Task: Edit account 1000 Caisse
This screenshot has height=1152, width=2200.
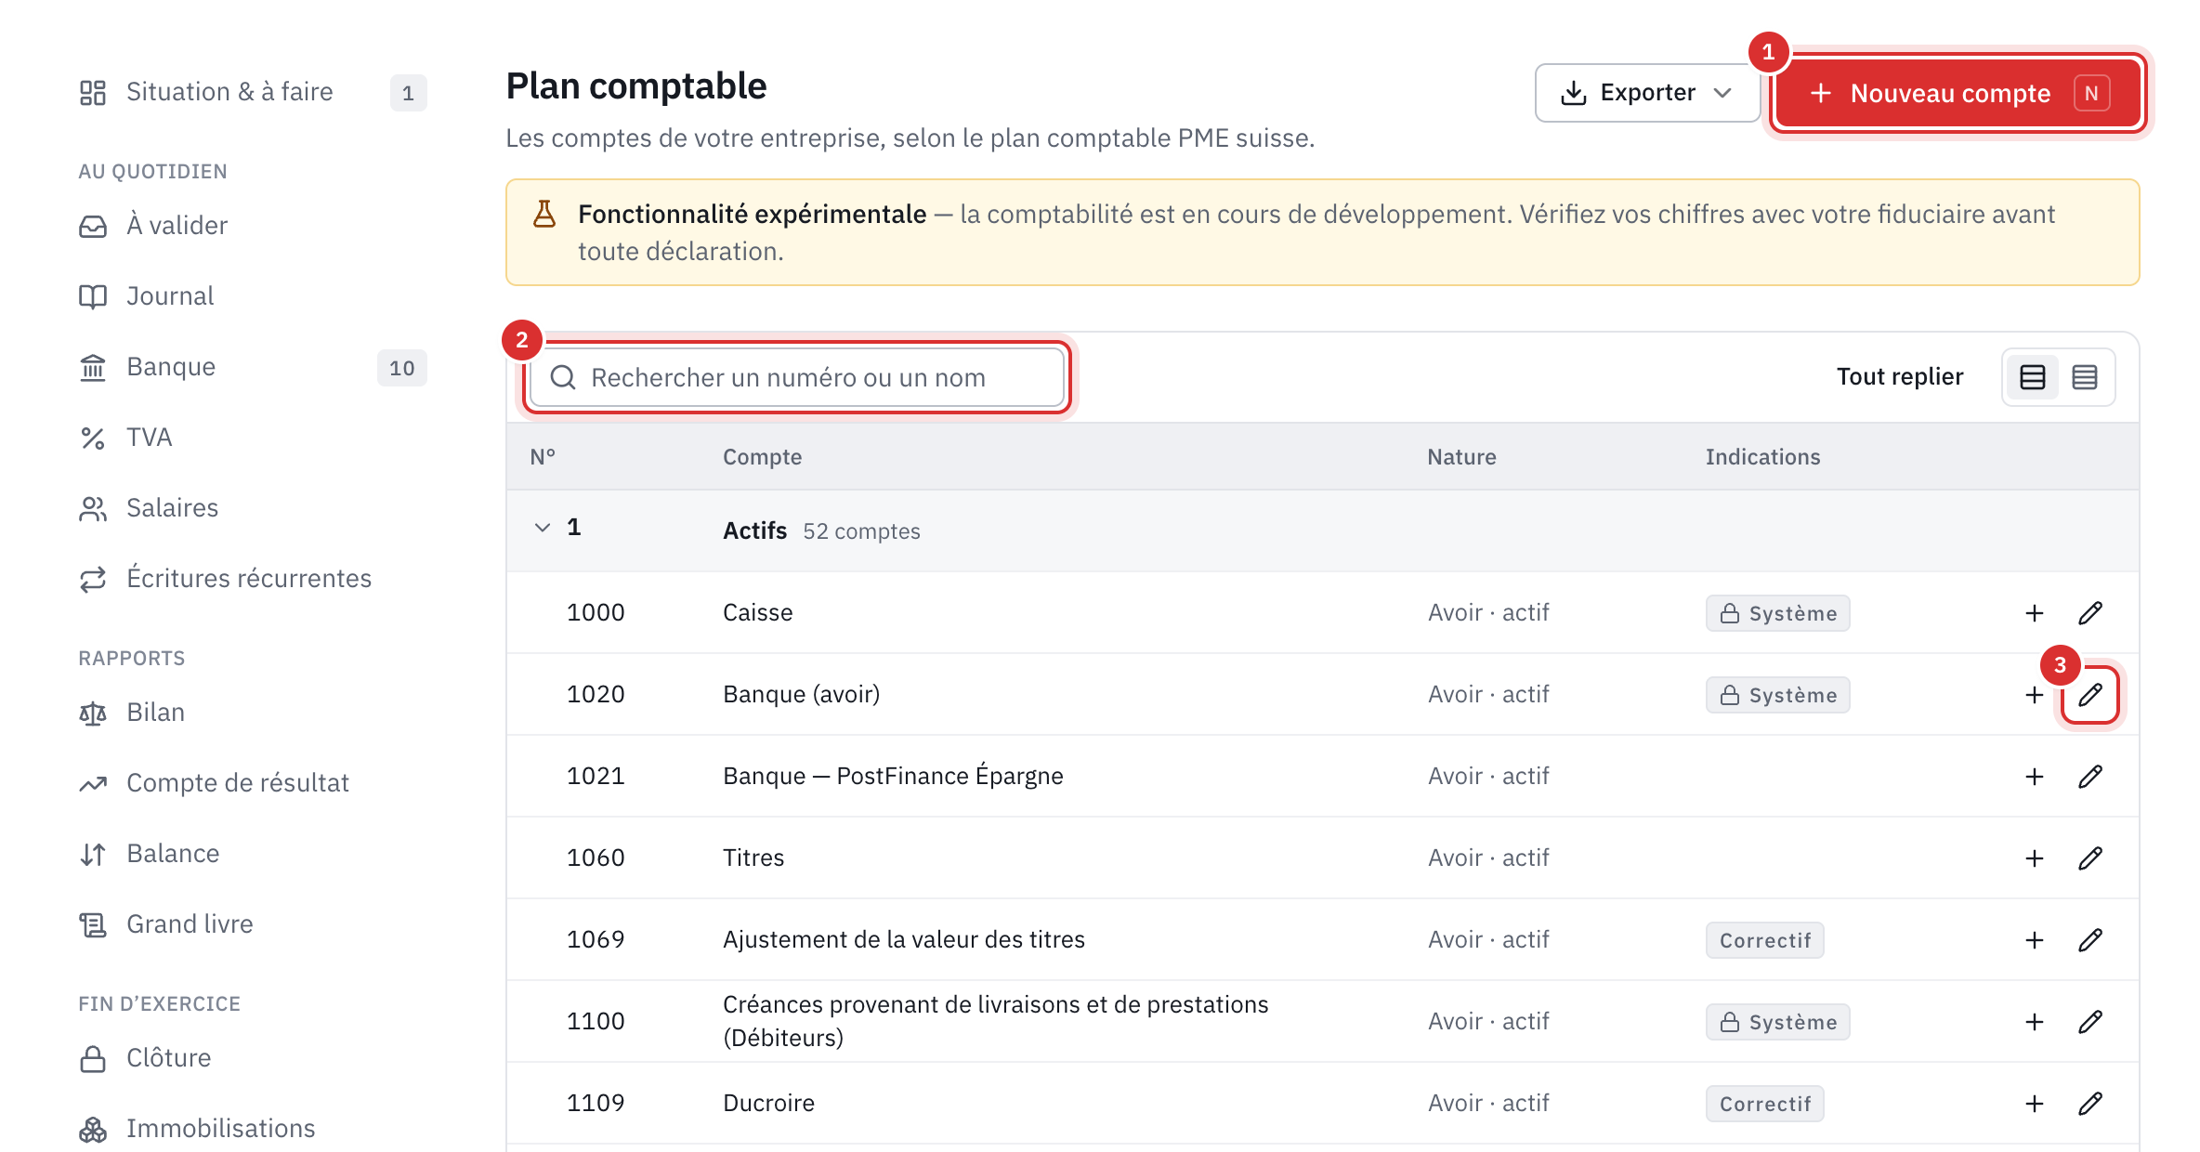Action: (2090, 613)
